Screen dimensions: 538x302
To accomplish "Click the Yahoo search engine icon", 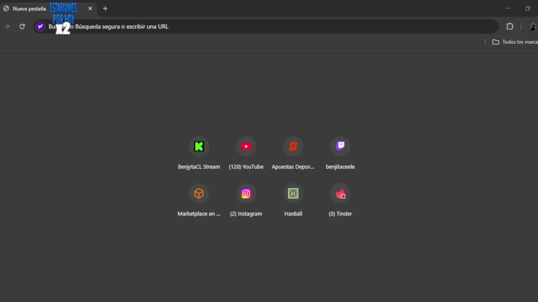I will [40, 26].
